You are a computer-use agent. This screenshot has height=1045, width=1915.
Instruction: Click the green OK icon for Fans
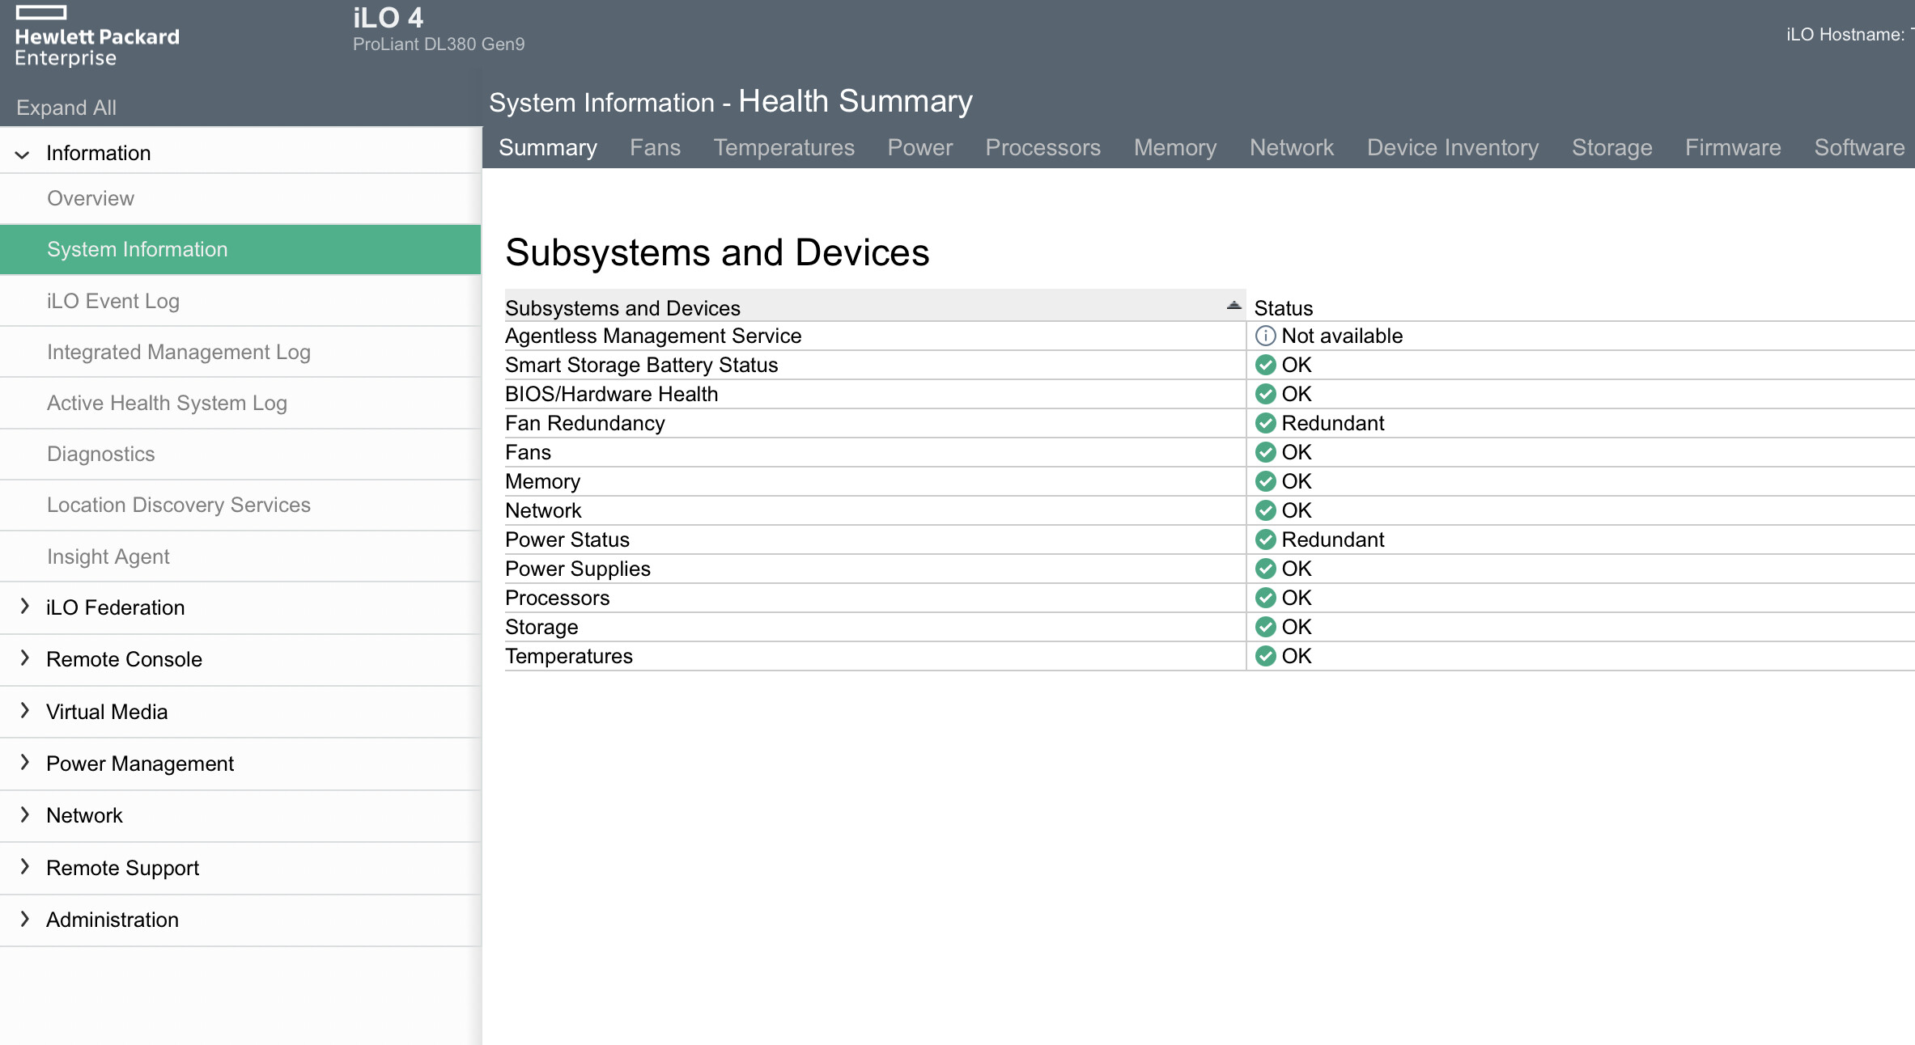click(1265, 452)
